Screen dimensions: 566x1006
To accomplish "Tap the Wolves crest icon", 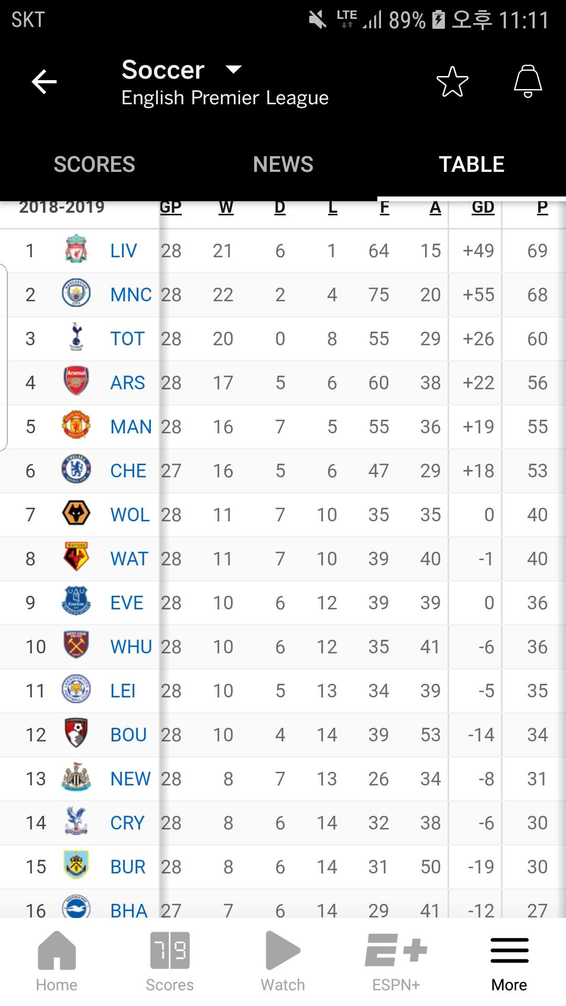I will [x=76, y=513].
